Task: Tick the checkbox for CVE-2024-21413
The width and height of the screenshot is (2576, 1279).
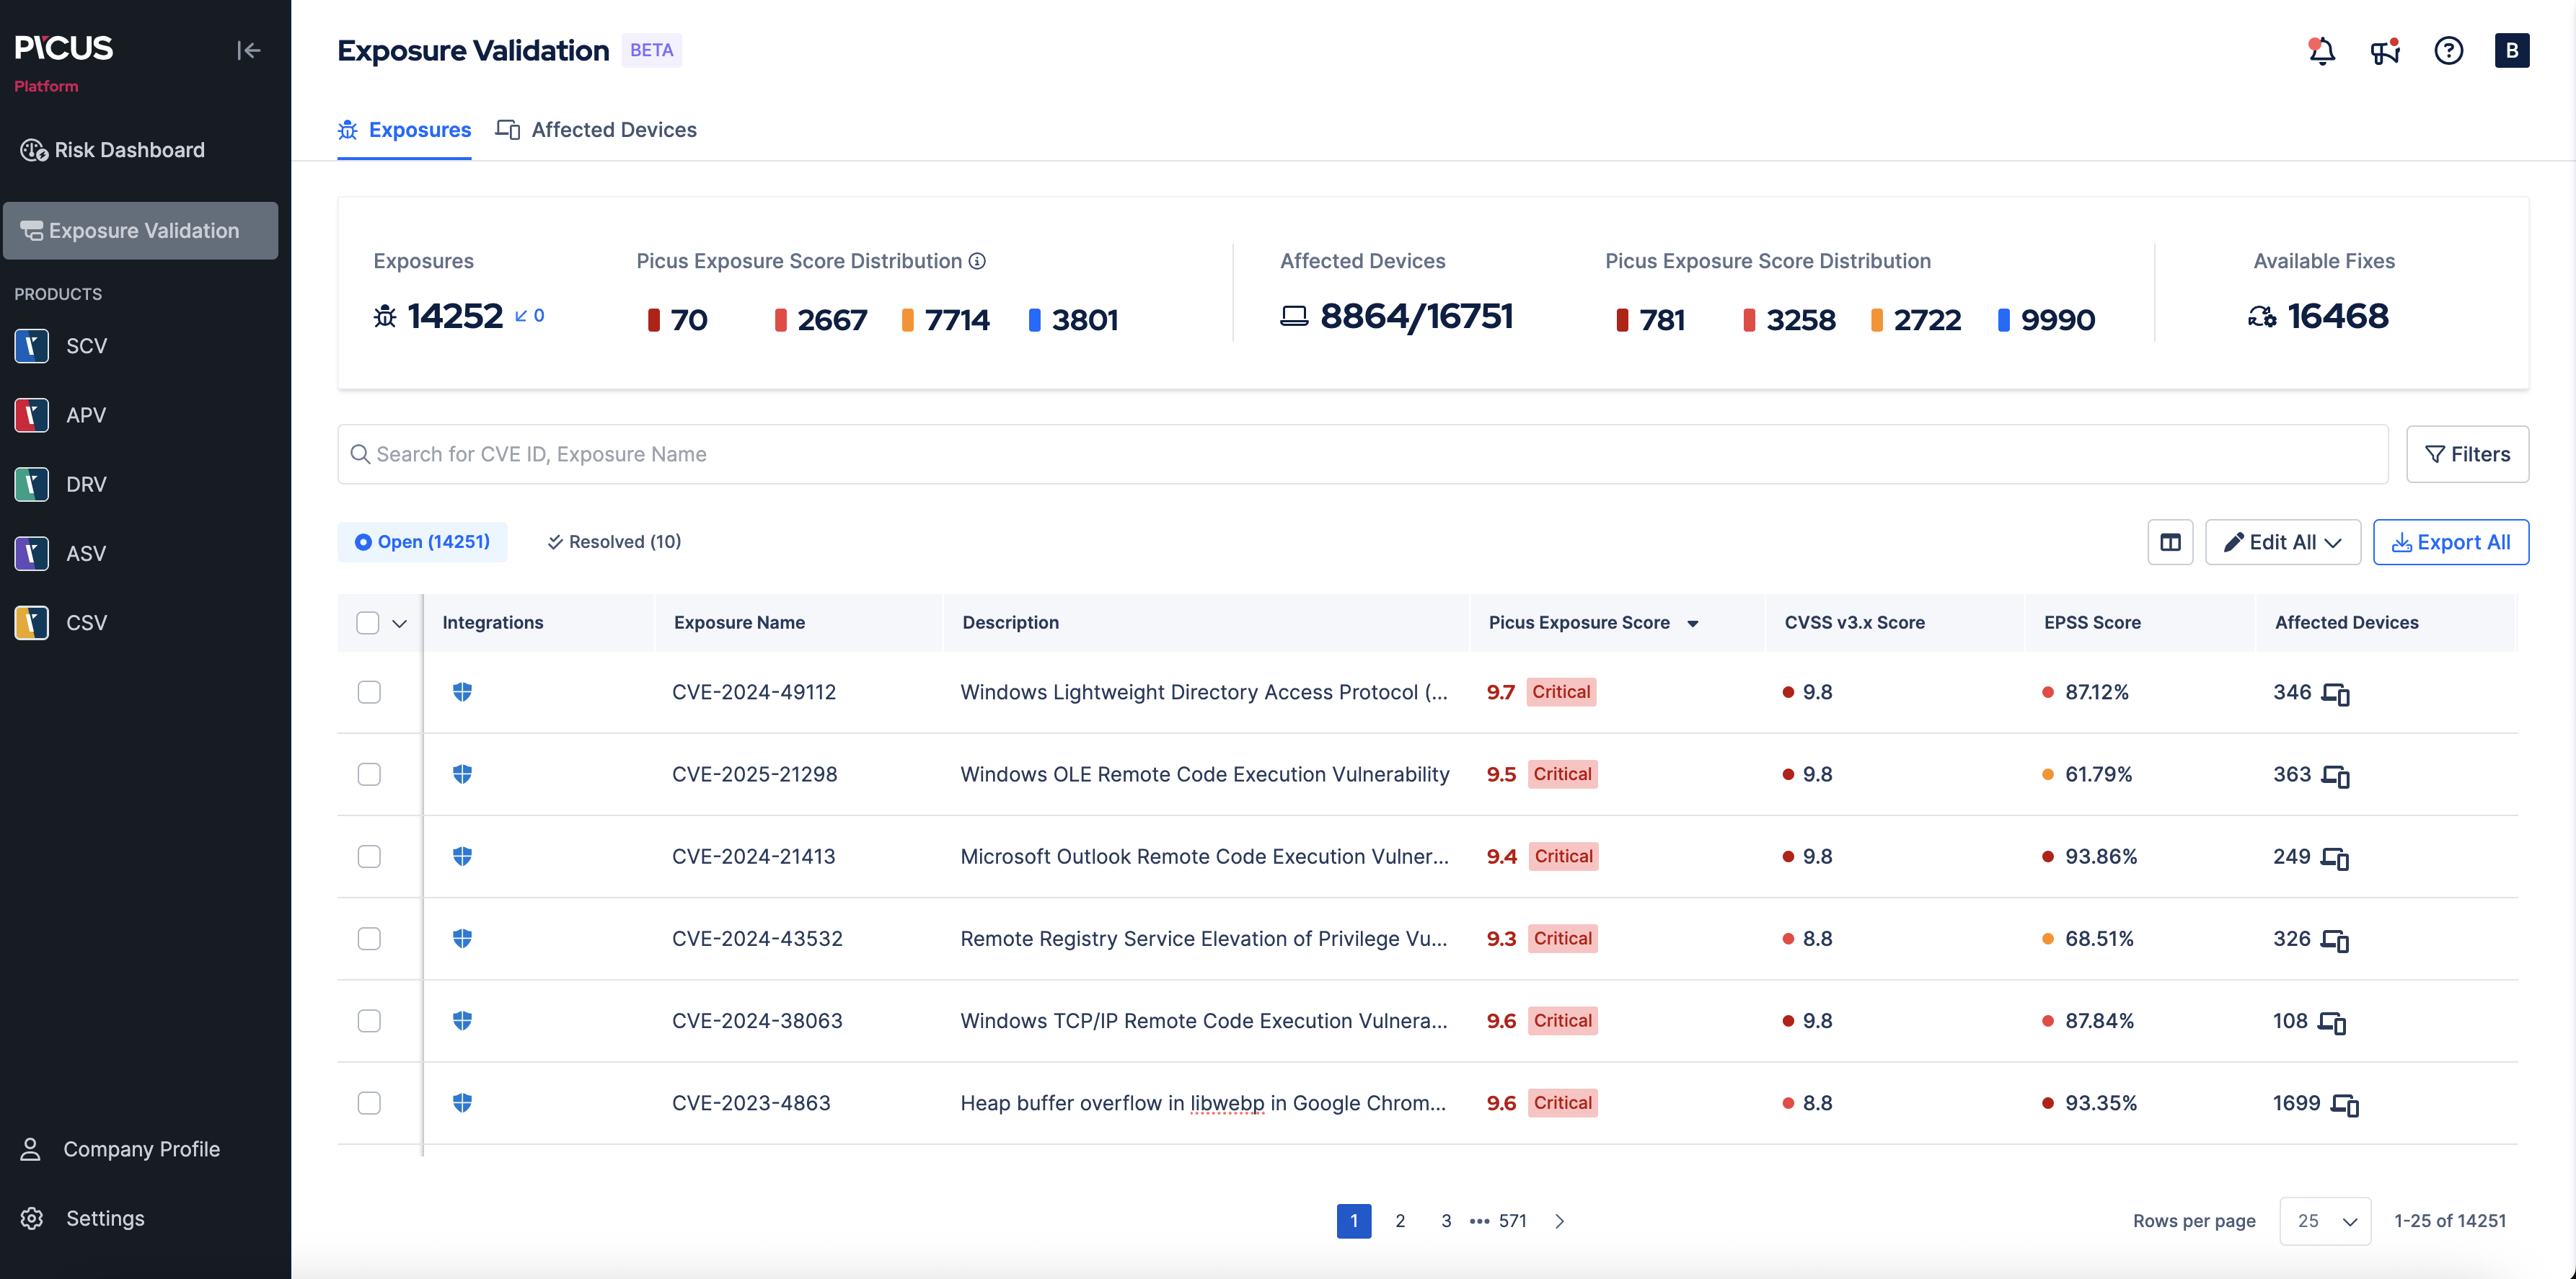Action: (369, 856)
